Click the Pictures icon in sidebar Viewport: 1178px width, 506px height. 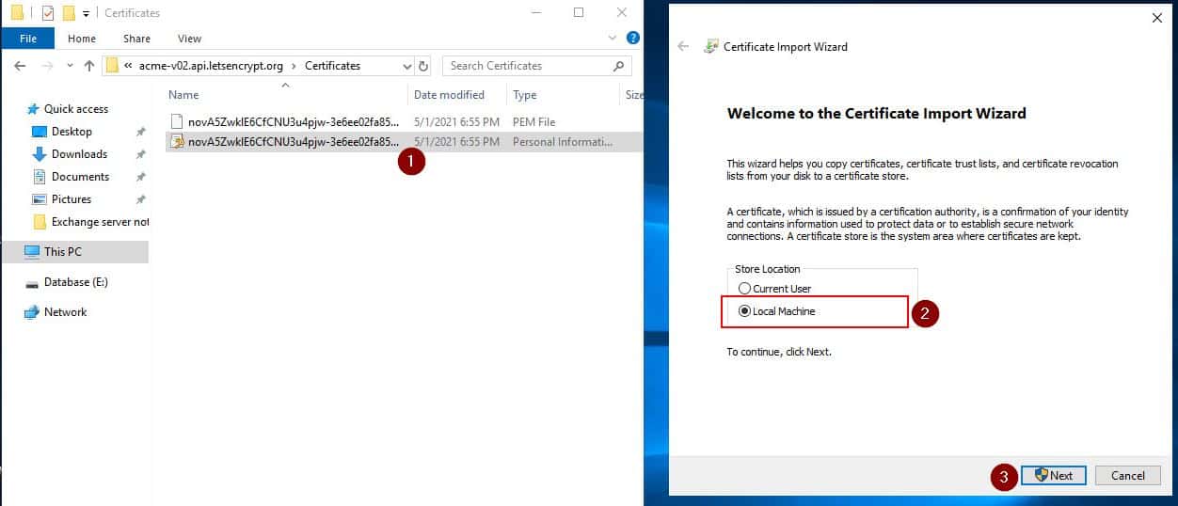point(40,199)
